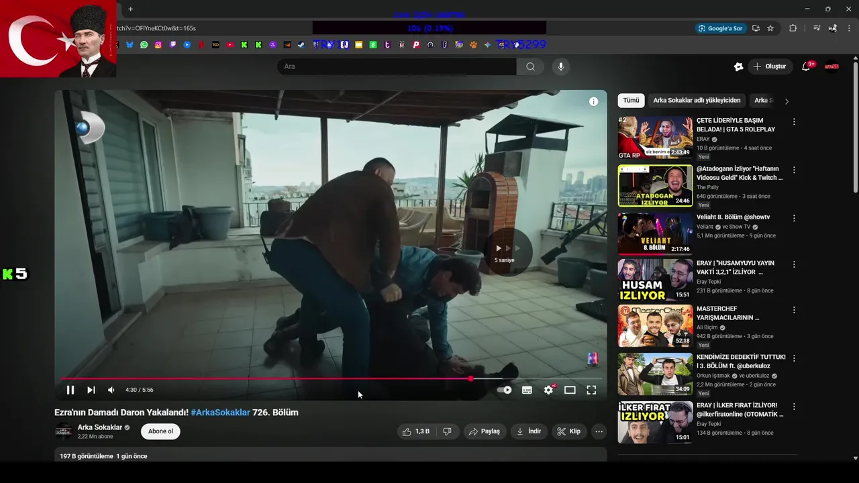Open the Chrome three-dot menu

click(850, 28)
